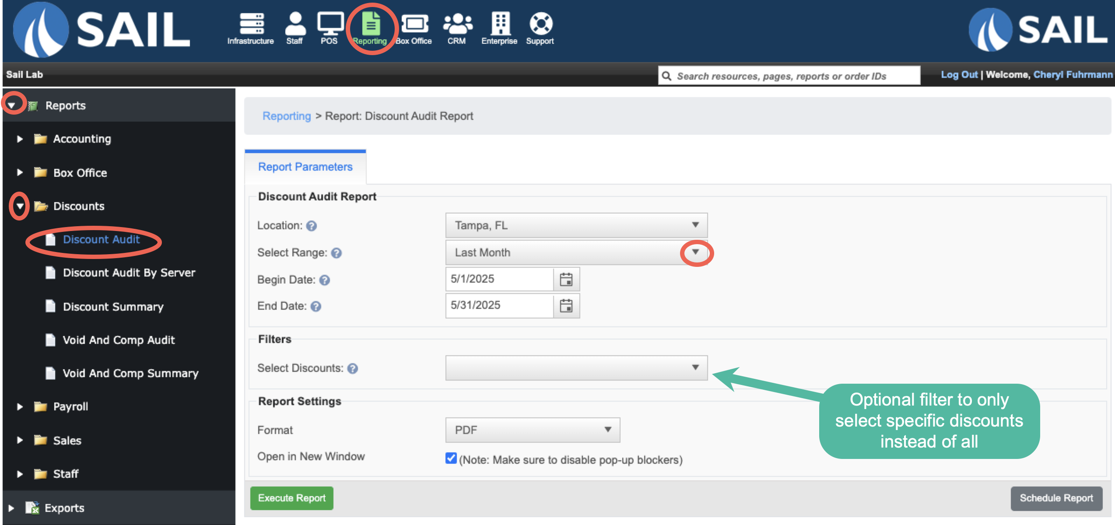The image size is (1115, 525).
Task: Expand the Accounting folder
Action: [20, 139]
